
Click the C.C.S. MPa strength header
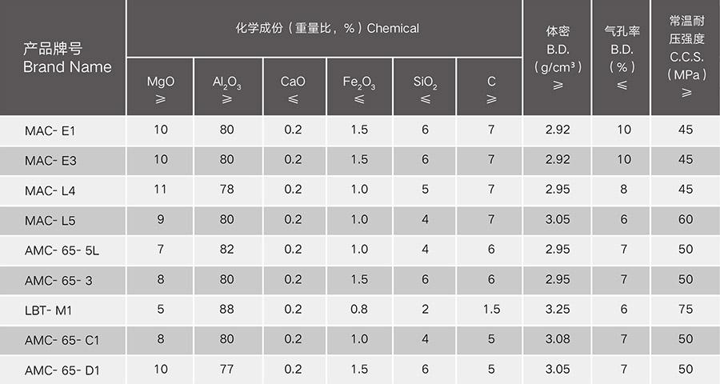coord(686,58)
